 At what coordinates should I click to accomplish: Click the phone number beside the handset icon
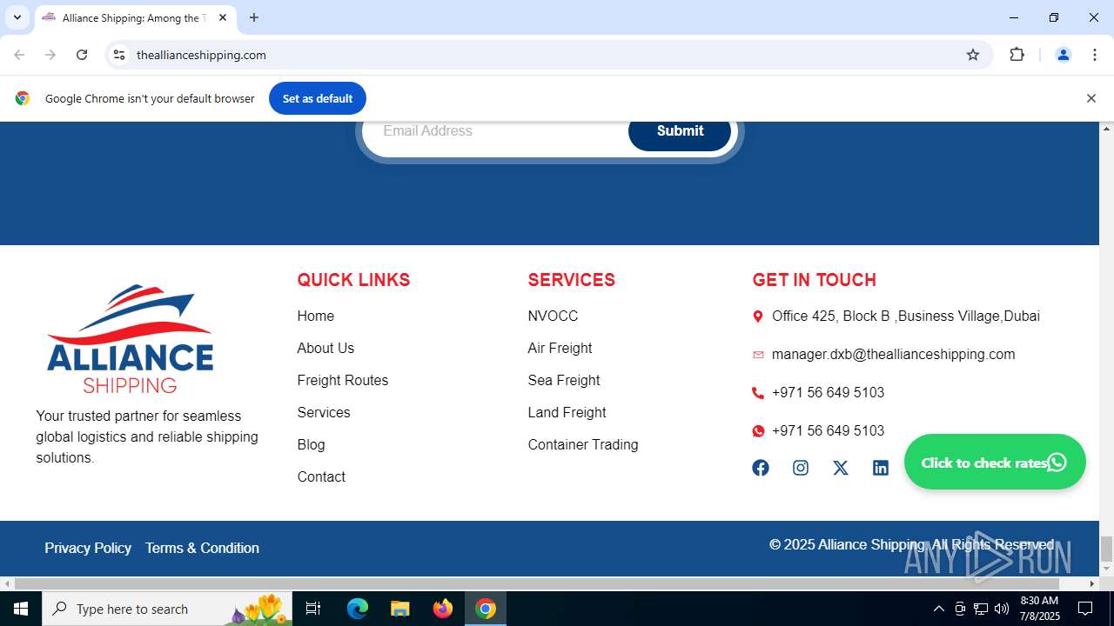[828, 393]
